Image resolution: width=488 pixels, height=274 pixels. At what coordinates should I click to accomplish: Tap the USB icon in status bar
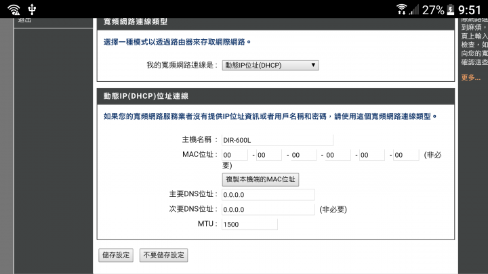[x=32, y=9]
